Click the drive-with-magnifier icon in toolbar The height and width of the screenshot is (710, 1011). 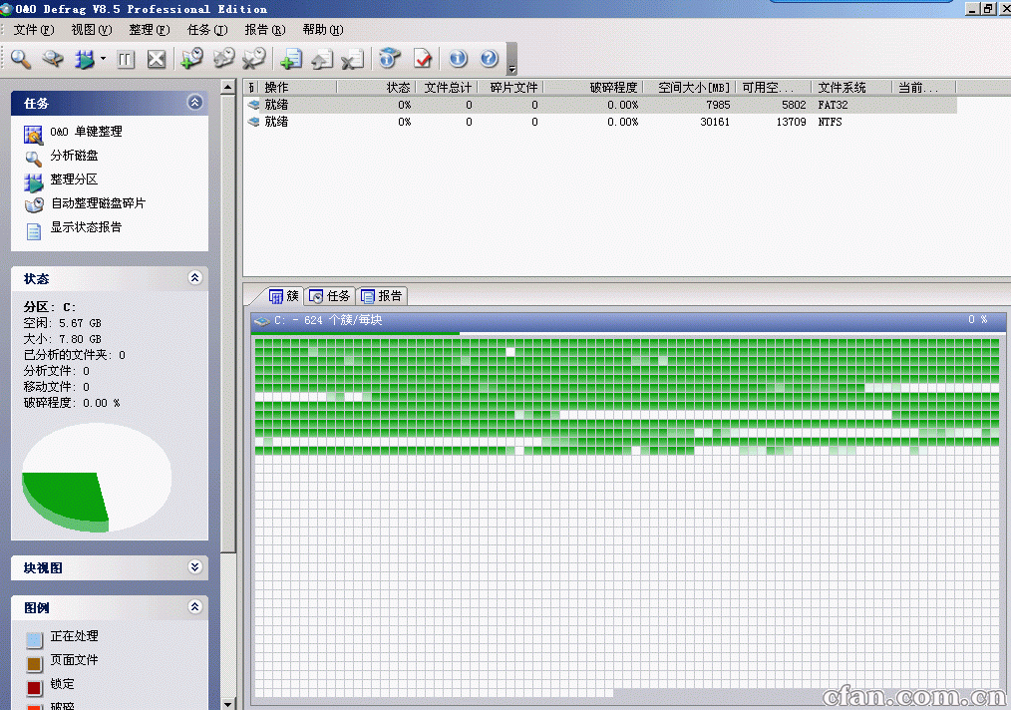pos(53,59)
